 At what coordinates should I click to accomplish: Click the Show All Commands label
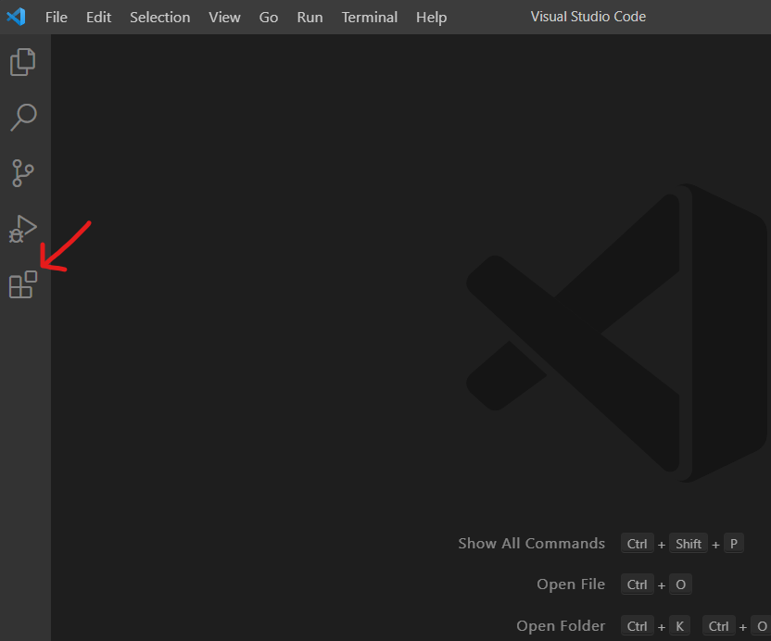point(531,544)
